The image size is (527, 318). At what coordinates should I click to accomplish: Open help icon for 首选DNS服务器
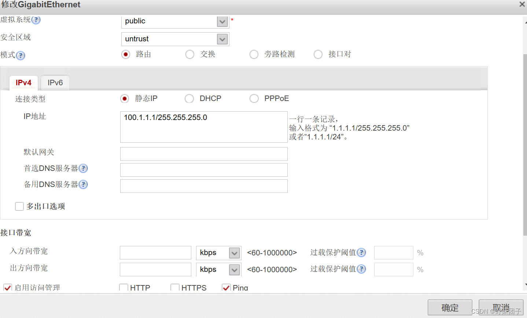point(83,168)
